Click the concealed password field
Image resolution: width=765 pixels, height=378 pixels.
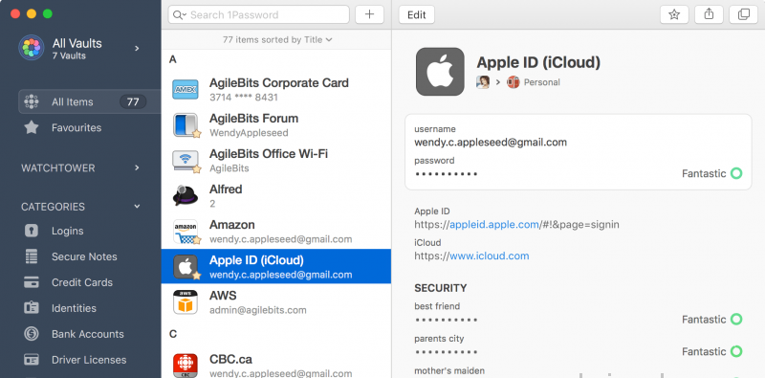tap(446, 174)
